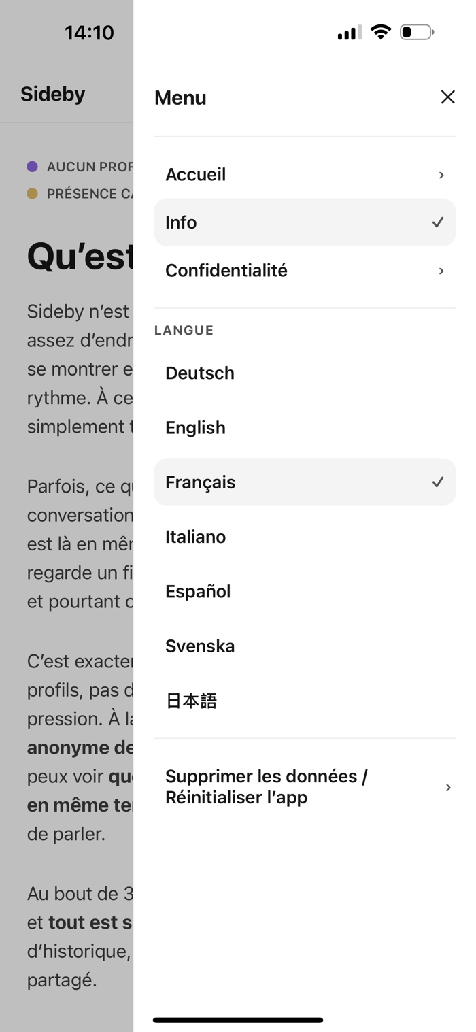The width and height of the screenshot is (476, 1032).
Task: Open the Info menu item
Action: click(305, 222)
